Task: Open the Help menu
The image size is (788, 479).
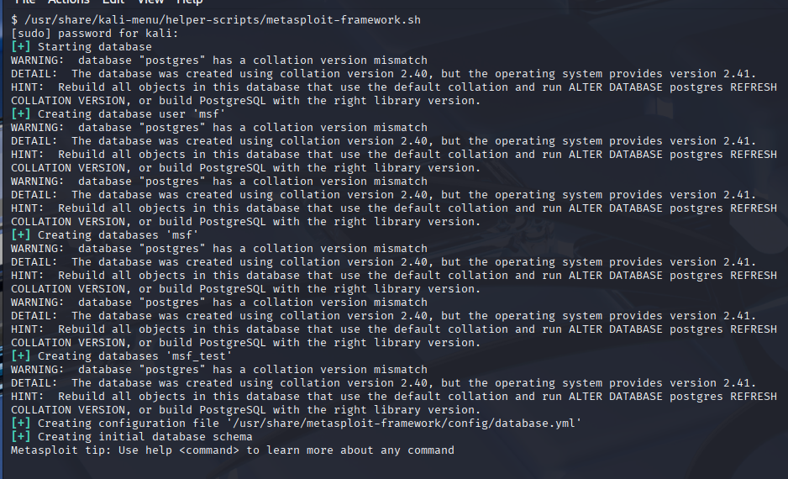Action: coord(189,3)
